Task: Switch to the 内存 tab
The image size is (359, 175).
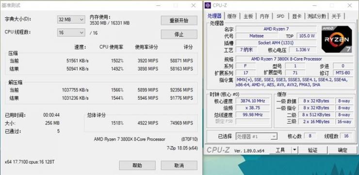Action: pos(264,16)
